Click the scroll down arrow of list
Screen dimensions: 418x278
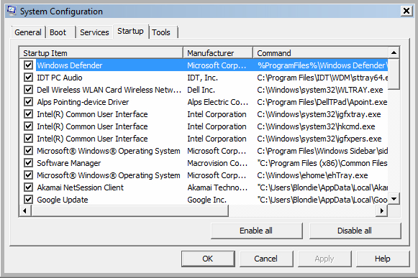coord(394,199)
